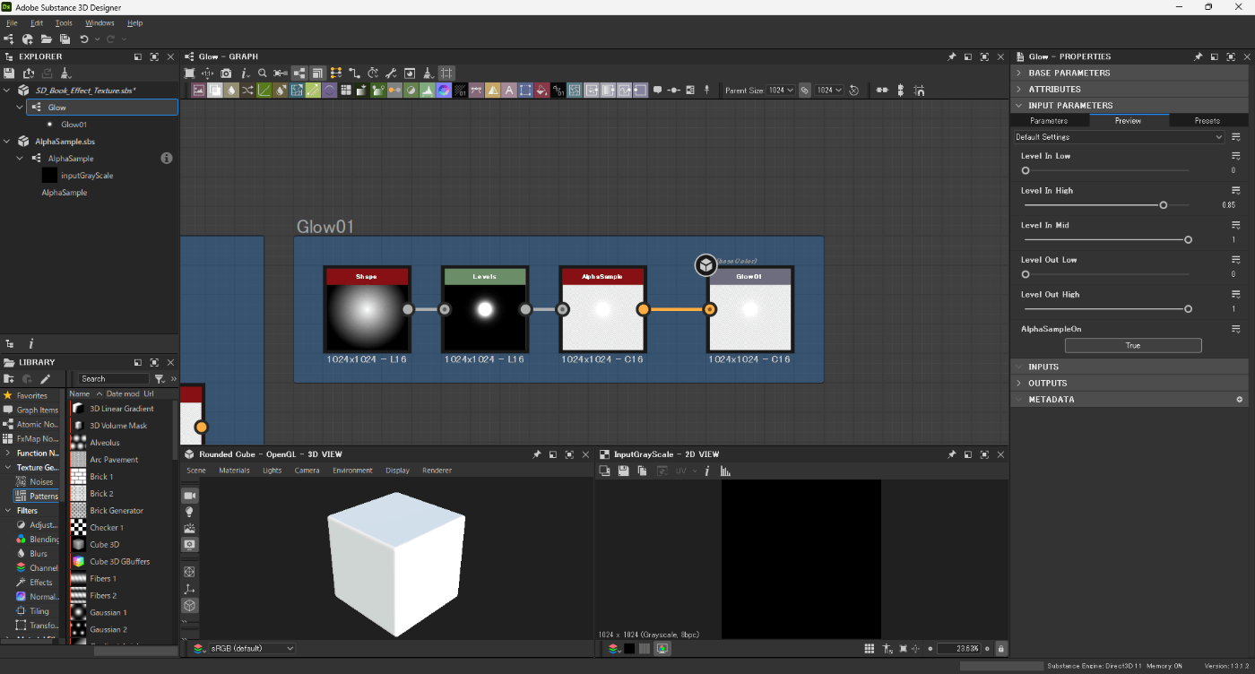Select the Levels node in the graph
This screenshot has height=674, width=1255.
click(485, 310)
